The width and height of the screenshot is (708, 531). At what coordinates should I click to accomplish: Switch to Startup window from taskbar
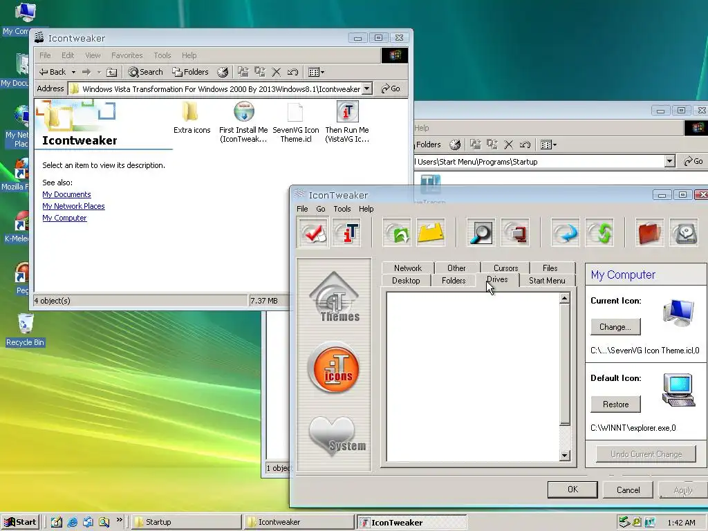pyautogui.click(x=187, y=522)
